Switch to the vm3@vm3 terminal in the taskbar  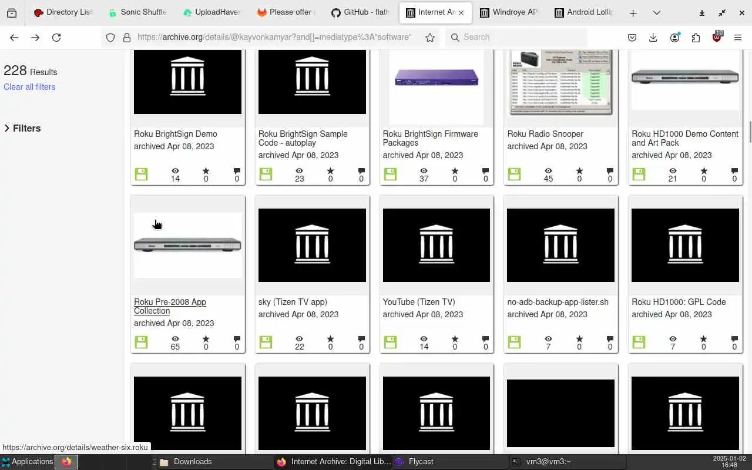tap(567, 462)
